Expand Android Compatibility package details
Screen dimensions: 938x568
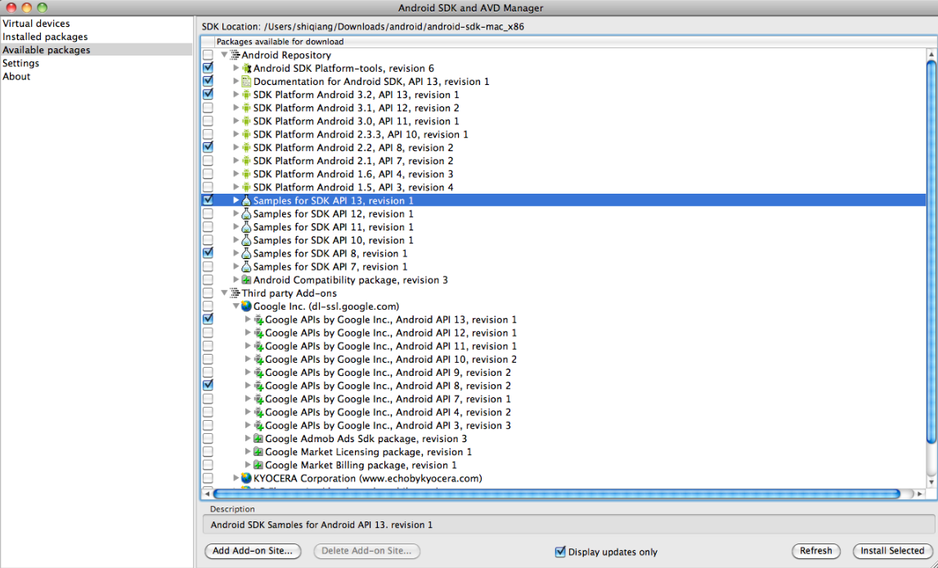(x=236, y=280)
